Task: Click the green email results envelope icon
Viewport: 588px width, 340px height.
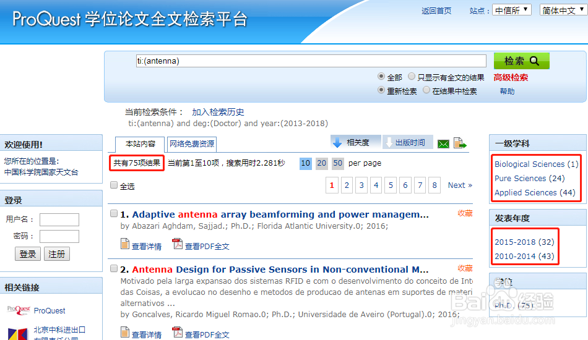Action: click(443, 144)
